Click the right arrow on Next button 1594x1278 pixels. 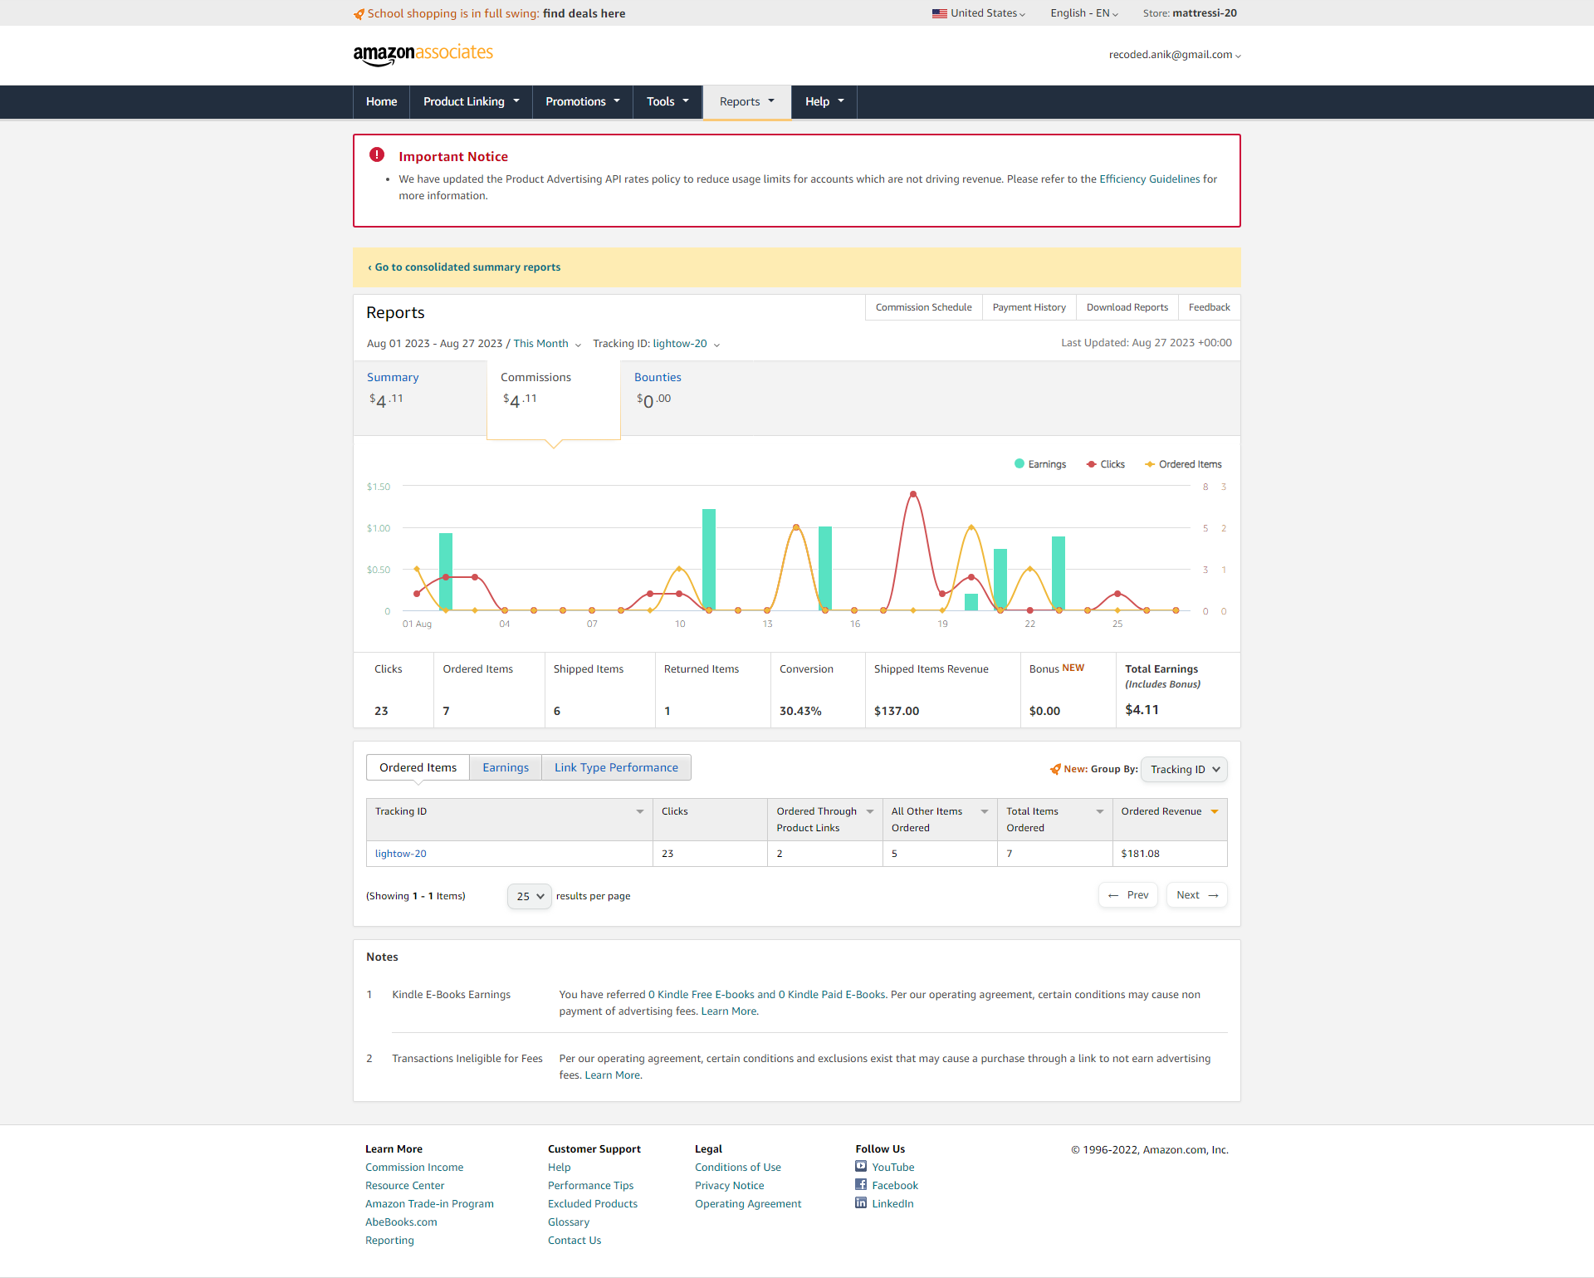pyautogui.click(x=1213, y=895)
